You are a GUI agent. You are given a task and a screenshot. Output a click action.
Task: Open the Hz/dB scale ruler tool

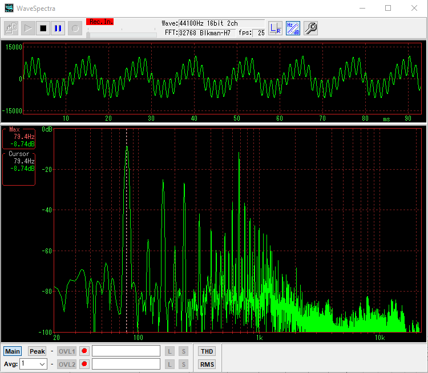coord(293,28)
